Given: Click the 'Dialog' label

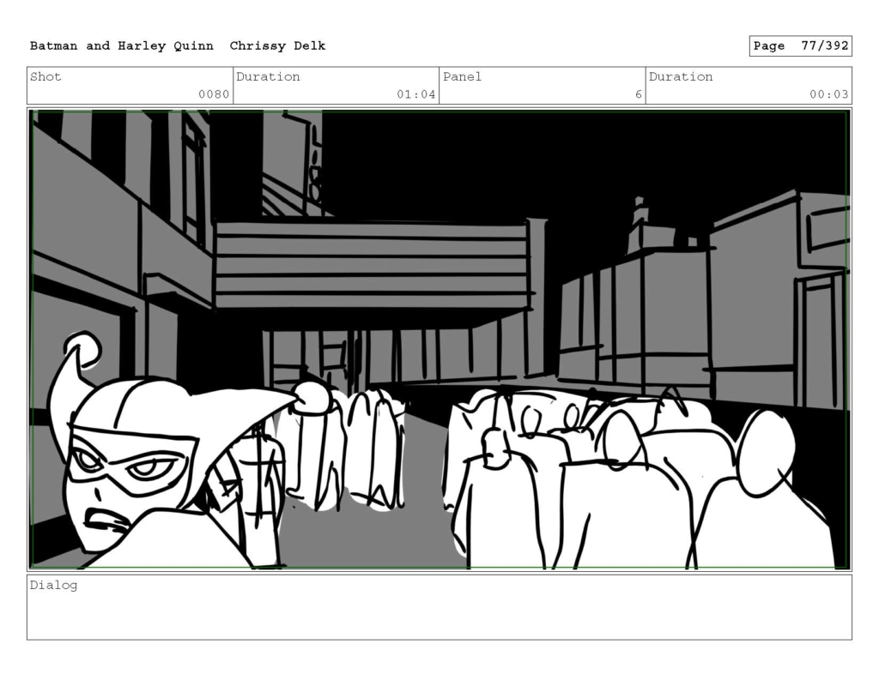Looking at the screenshot, I should pyautogui.click(x=53, y=586).
